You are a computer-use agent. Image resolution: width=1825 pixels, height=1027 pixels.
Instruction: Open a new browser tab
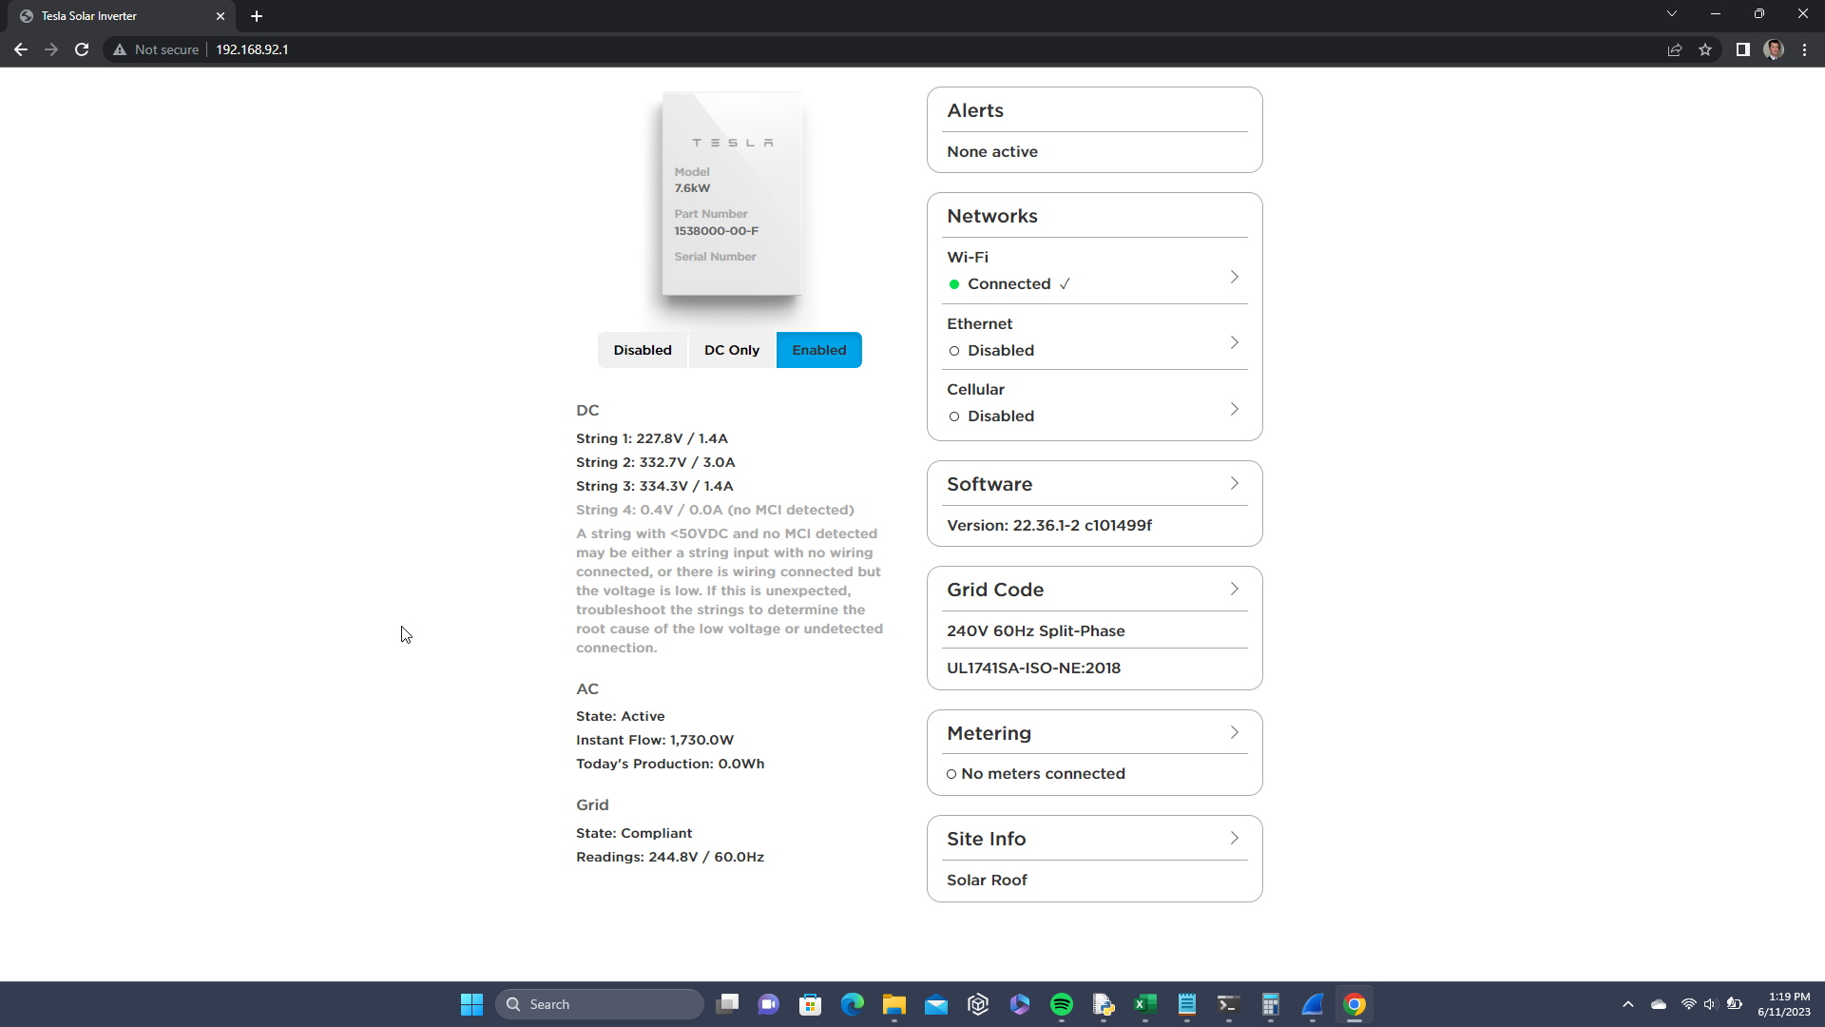pyautogui.click(x=257, y=16)
